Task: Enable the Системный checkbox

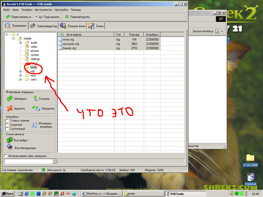Action: click(x=7, y=129)
